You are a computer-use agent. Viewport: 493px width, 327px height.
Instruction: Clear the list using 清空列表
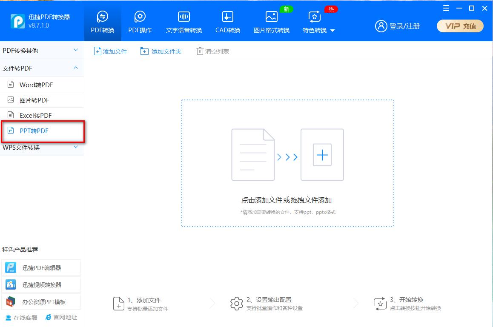point(212,51)
